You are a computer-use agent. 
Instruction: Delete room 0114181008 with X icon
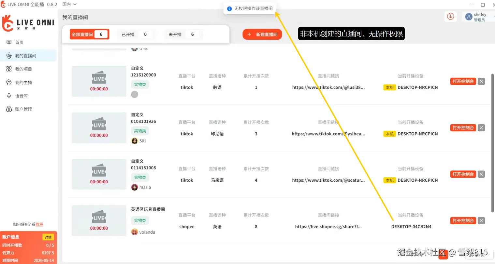(x=481, y=174)
